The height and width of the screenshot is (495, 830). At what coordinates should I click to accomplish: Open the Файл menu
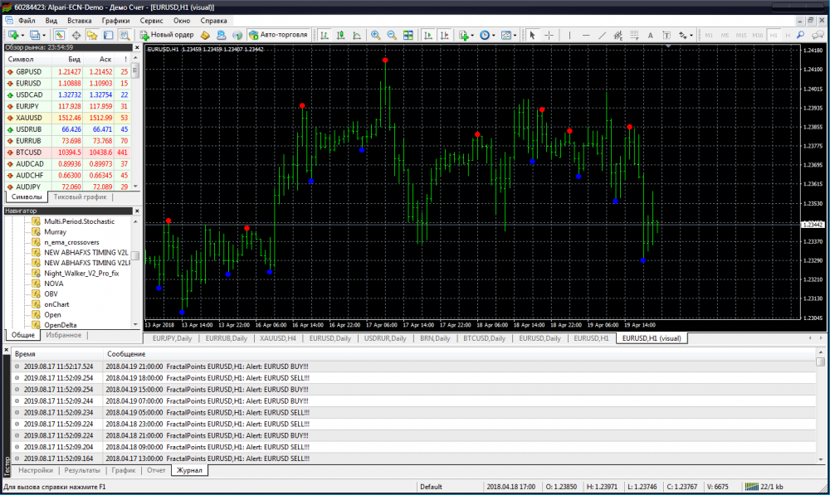(x=27, y=21)
